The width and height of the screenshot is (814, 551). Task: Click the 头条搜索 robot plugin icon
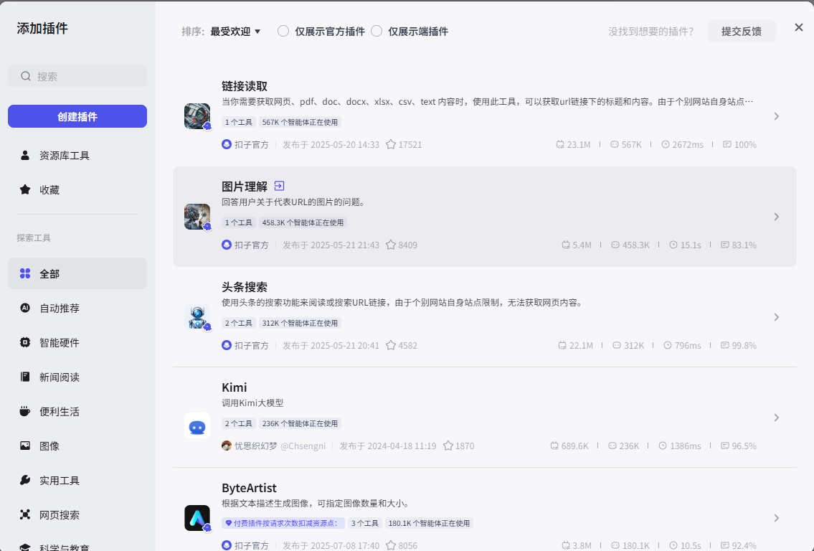pos(197,317)
